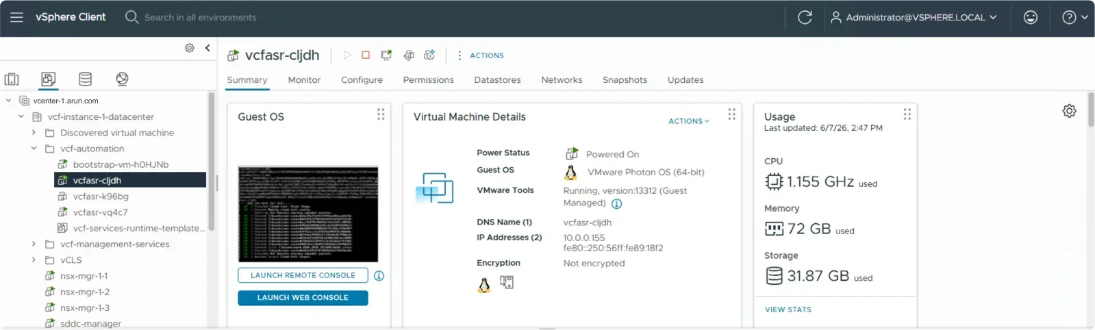Open the Datastores tab

tap(497, 80)
